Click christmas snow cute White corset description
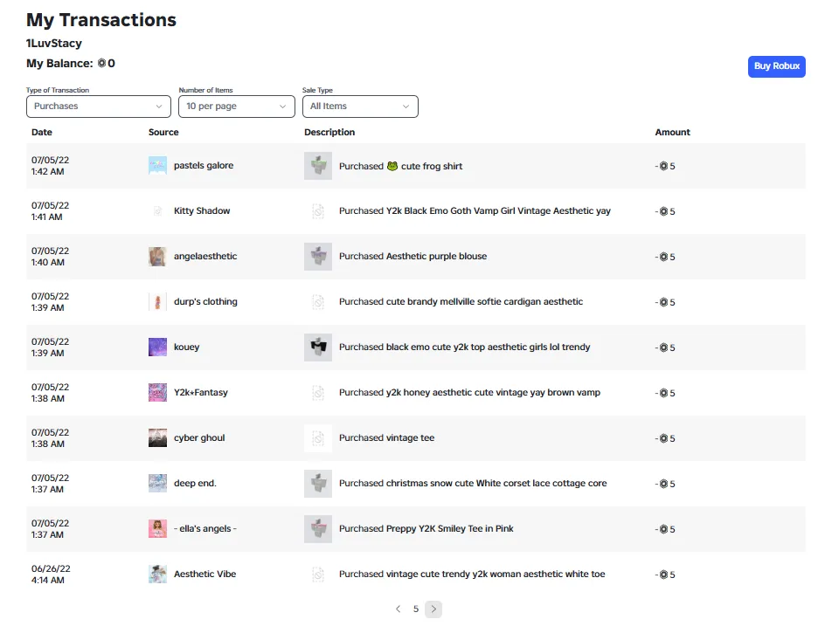The image size is (818, 633). (473, 483)
